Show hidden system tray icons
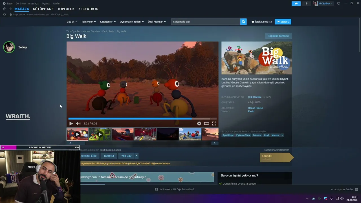This screenshot has width=361, height=203. coord(307,198)
